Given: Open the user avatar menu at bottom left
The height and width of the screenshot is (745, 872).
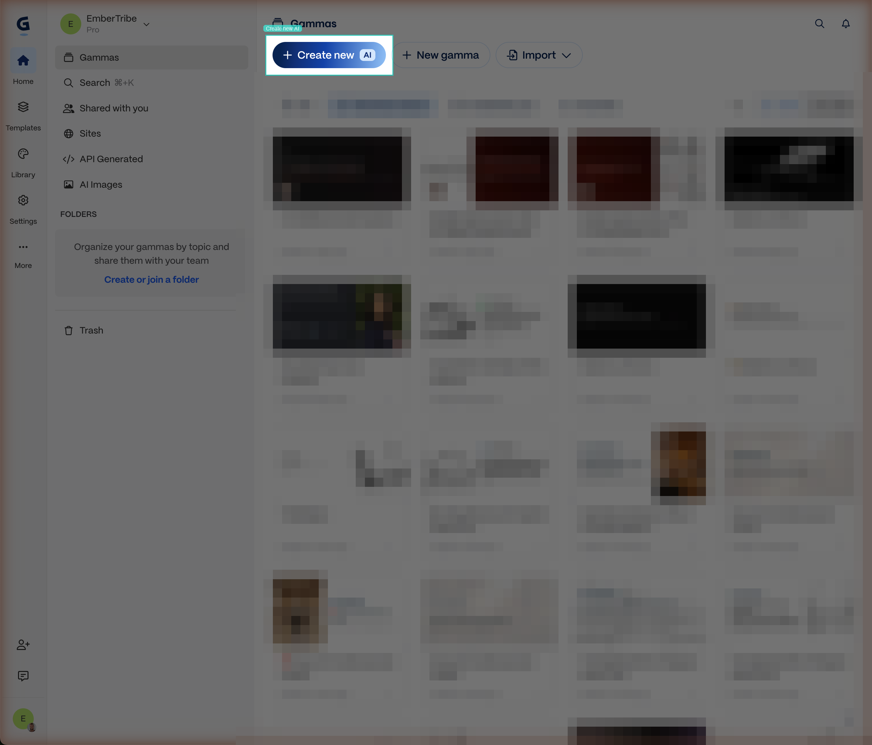Looking at the screenshot, I should click(23, 719).
